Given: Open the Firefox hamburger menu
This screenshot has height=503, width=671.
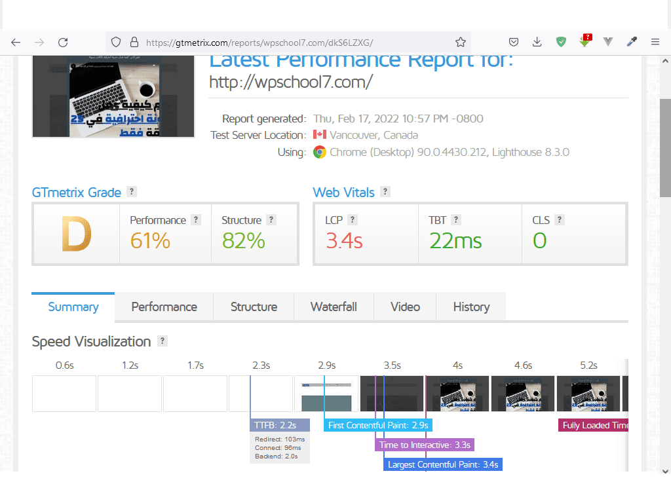Looking at the screenshot, I should [655, 42].
